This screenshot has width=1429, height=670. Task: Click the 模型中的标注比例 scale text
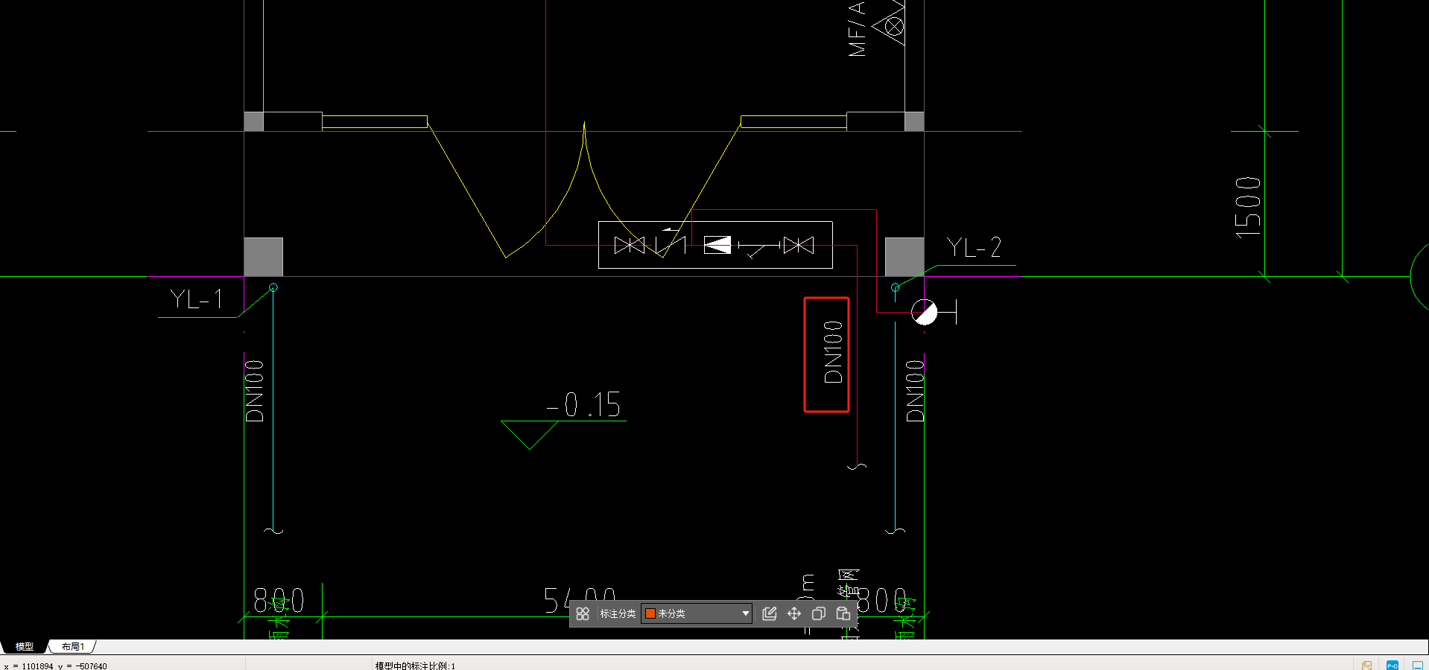tap(415, 666)
